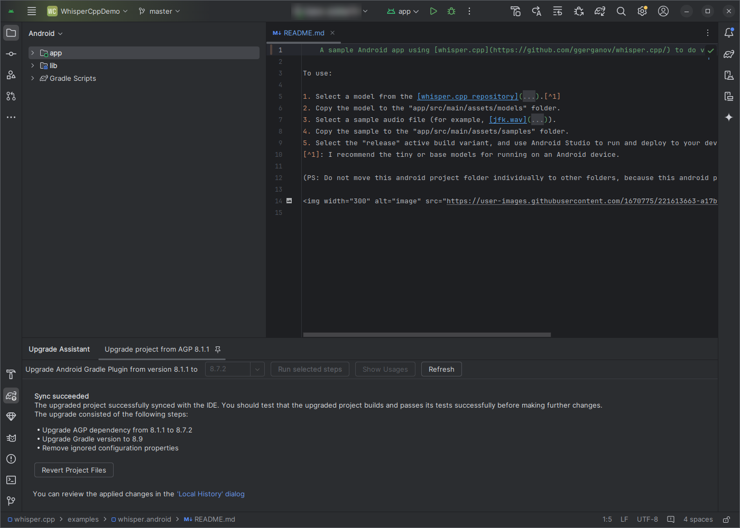740x528 pixels.
Task: Open the Device Manager panel
Action: coord(729,75)
